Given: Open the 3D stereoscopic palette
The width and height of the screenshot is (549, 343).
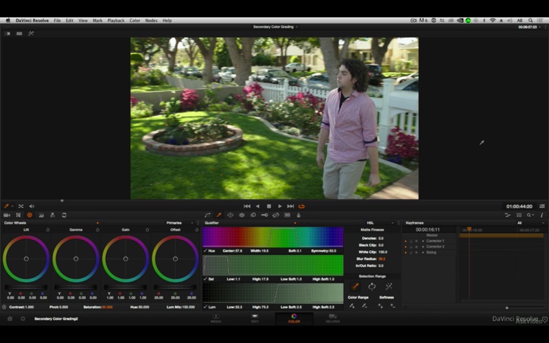Looking at the screenshot, I should pos(287,215).
